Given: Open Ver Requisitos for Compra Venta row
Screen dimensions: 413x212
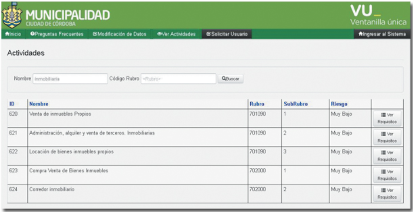Looking at the screenshot, I should coord(387,175).
